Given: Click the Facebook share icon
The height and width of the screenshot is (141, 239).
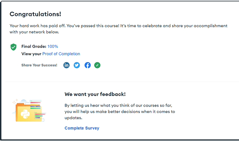Looking at the screenshot, I should click(88, 65).
